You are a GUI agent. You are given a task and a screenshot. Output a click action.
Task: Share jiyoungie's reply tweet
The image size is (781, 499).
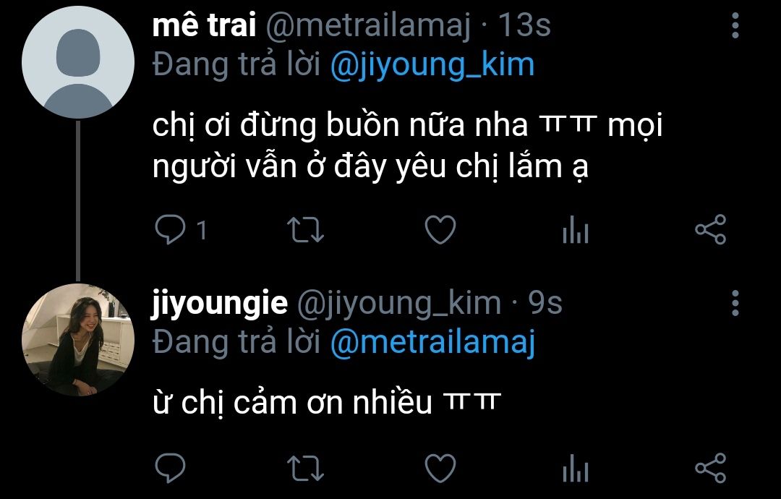click(x=711, y=468)
